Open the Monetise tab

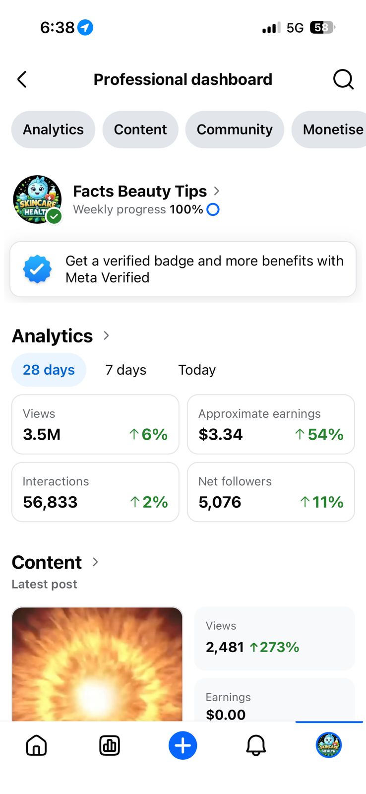coord(329,130)
